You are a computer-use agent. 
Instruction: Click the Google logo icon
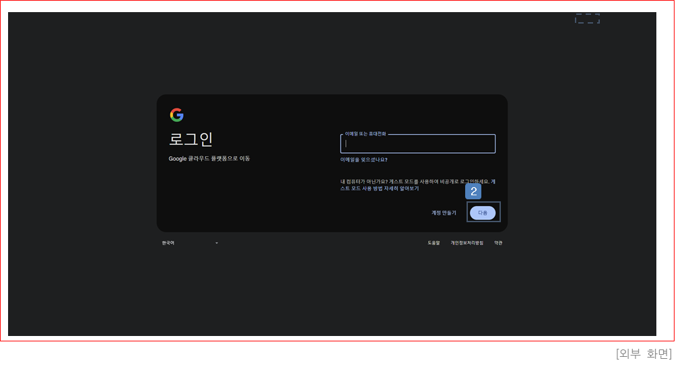[177, 115]
